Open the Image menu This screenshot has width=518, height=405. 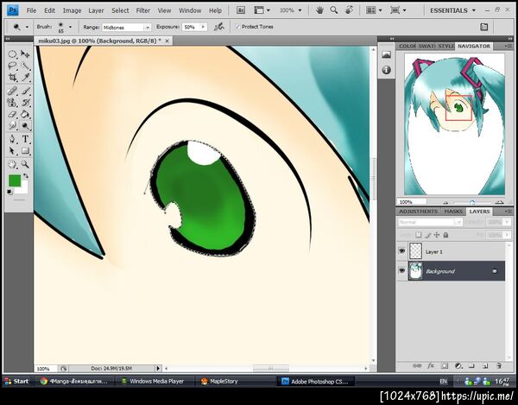pos(72,10)
